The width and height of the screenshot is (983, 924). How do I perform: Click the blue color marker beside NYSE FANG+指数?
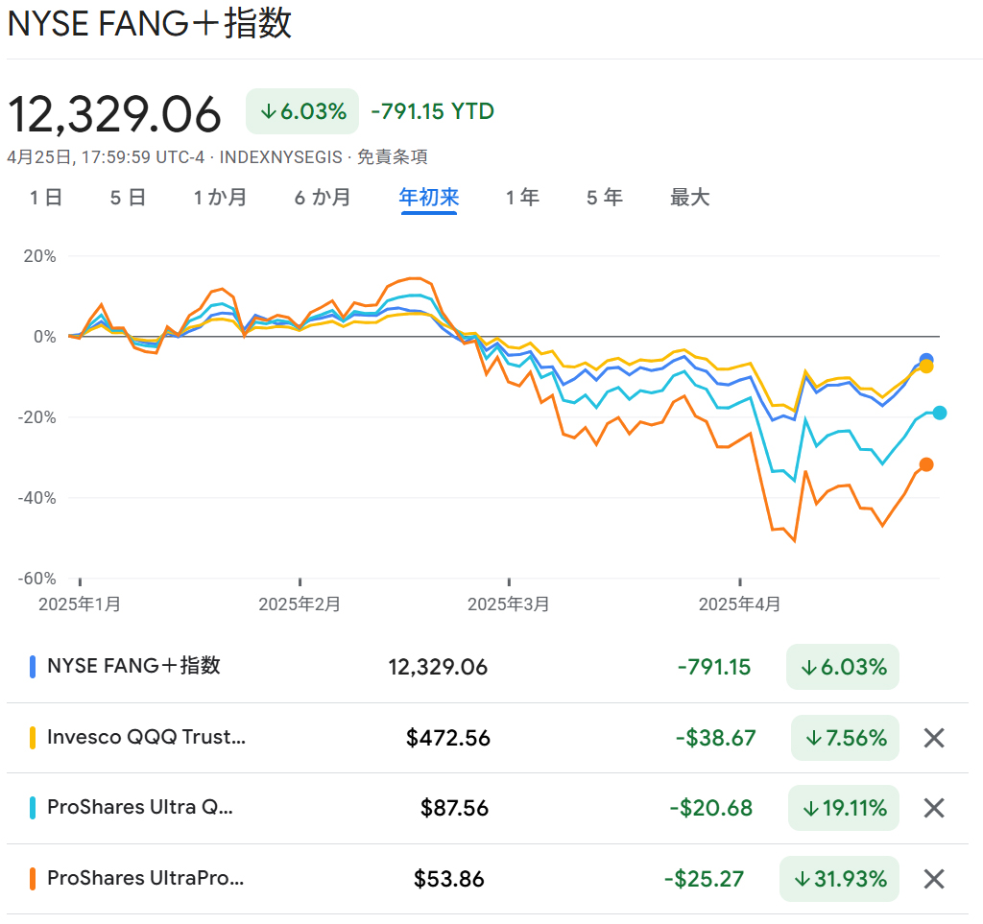[33, 667]
